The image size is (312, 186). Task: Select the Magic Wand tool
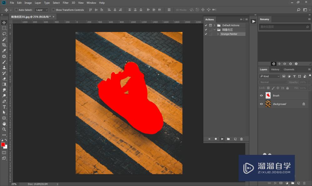pos(4,39)
